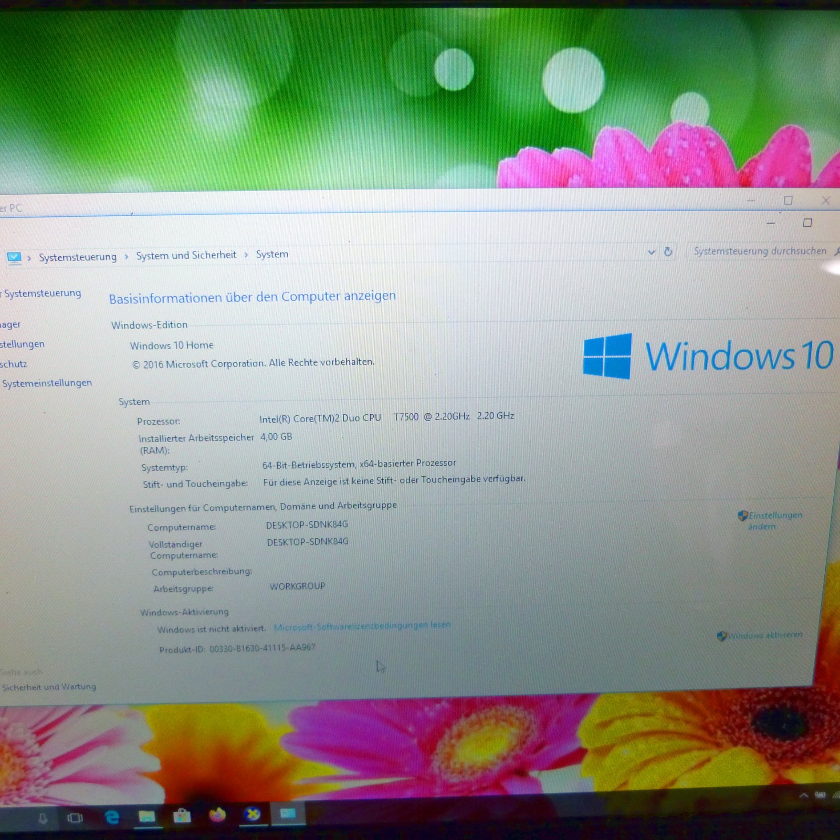Maximize the background Dieser PC window

click(x=788, y=200)
